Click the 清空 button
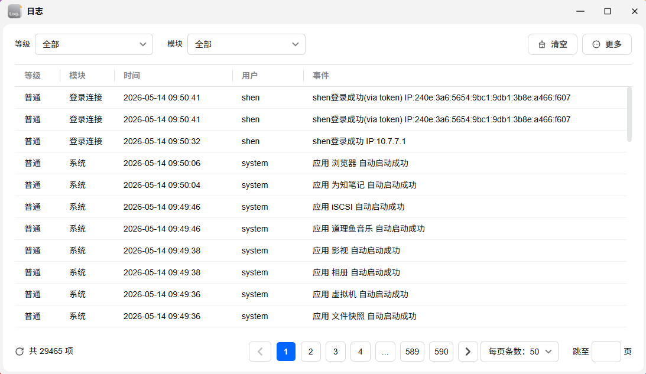Image resolution: width=646 pixels, height=374 pixels. [553, 44]
